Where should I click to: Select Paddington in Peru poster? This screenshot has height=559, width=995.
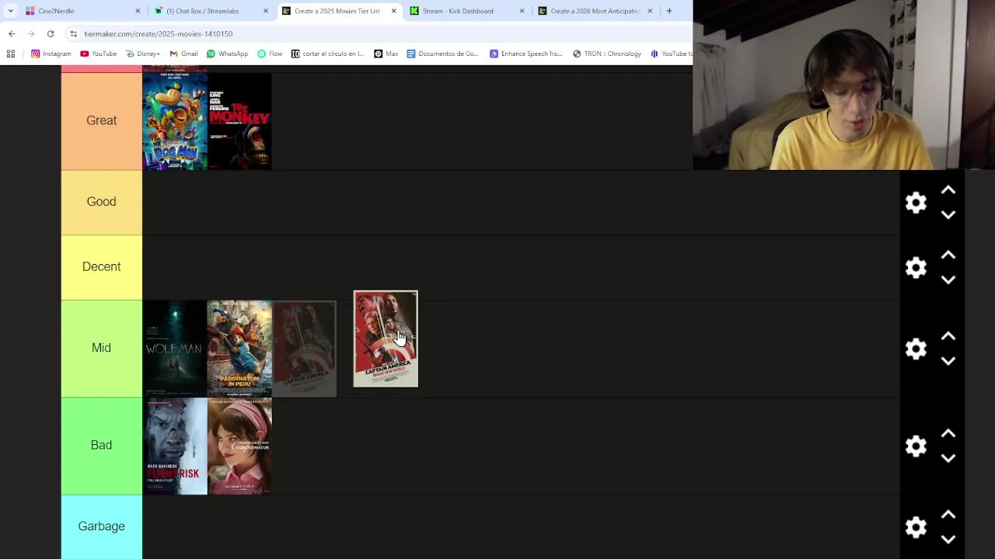pyautogui.click(x=239, y=349)
